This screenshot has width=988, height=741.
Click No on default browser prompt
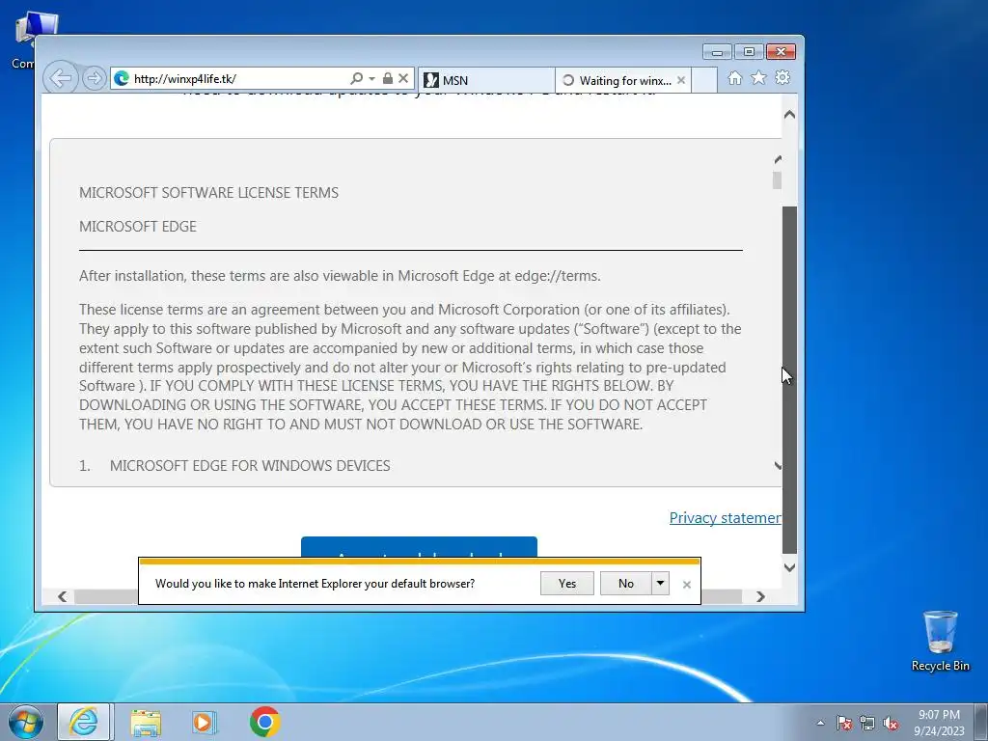pyautogui.click(x=625, y=584)
